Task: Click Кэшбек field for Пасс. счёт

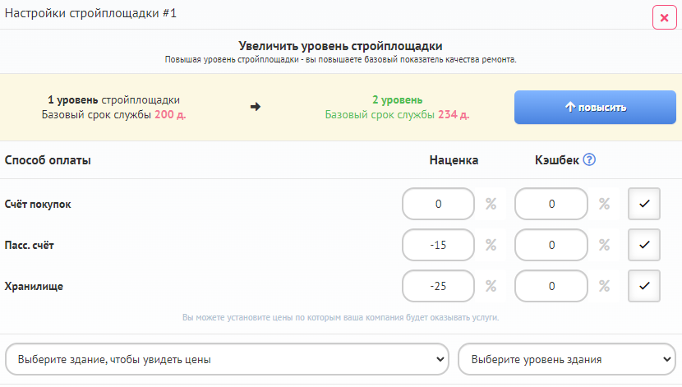Action: [x=551, y=245]
